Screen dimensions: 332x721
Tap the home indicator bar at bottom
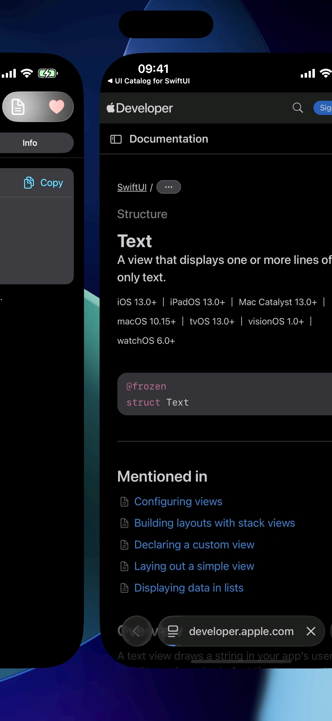click(x=241, y=662)
